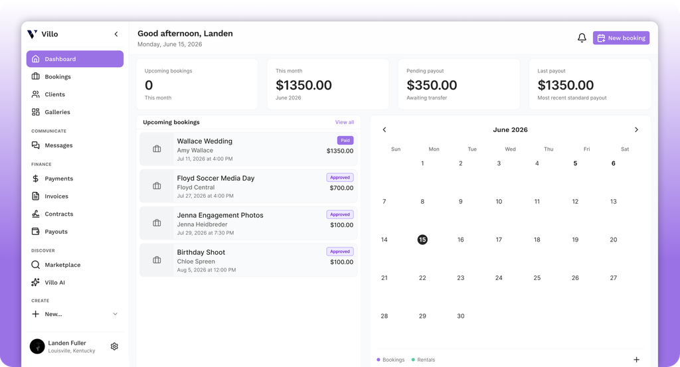The width and height of the screenshot is (680, 367).
Task: Open Jenna Engagement Photos booking
Action: click(248, 223)
